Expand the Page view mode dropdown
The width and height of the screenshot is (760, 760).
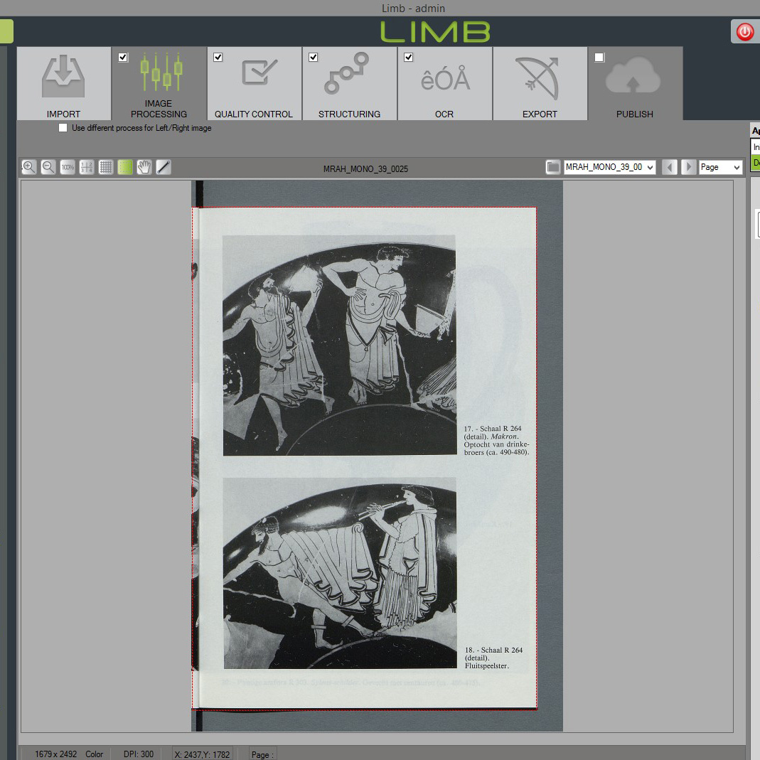(720, 167)
